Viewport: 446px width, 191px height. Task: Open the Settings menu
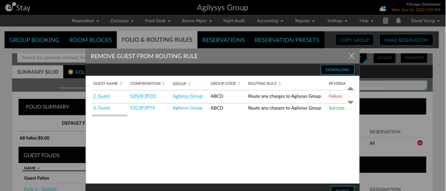337,21
